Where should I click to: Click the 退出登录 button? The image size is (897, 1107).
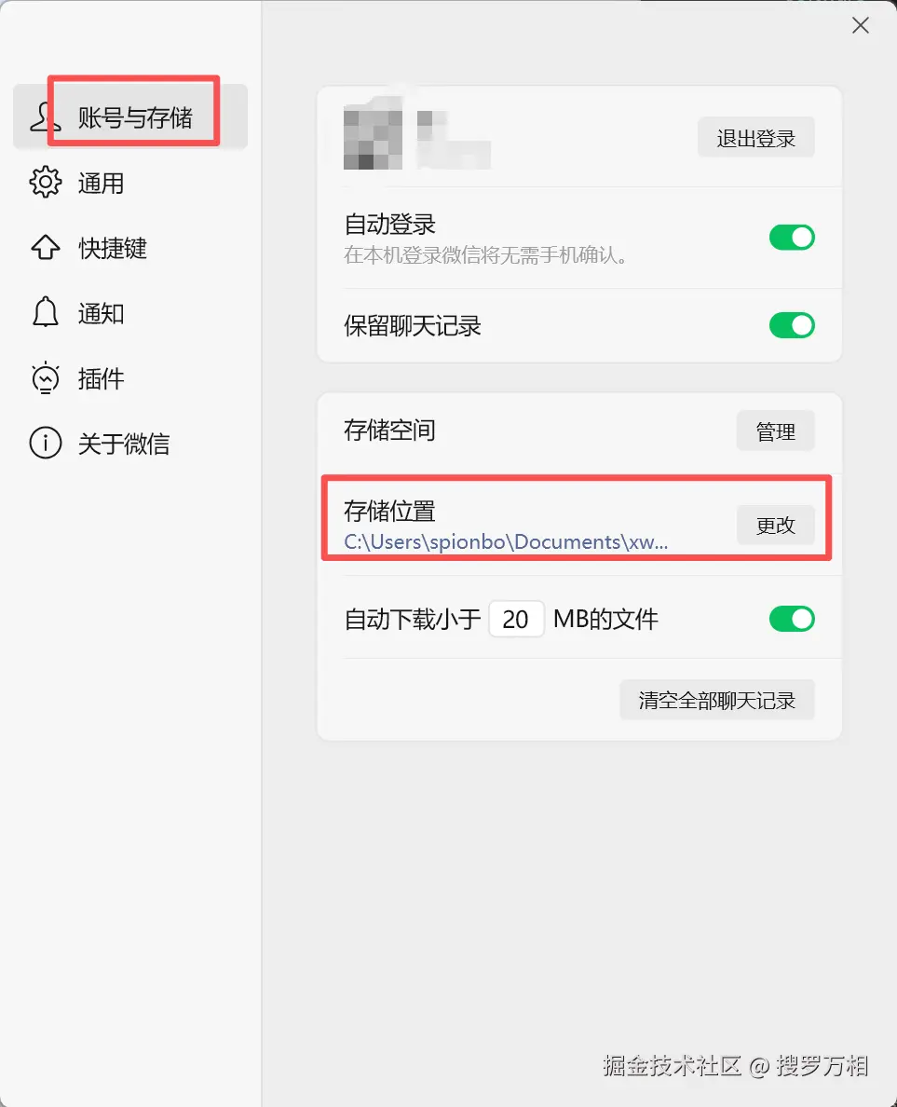(755, 138)
